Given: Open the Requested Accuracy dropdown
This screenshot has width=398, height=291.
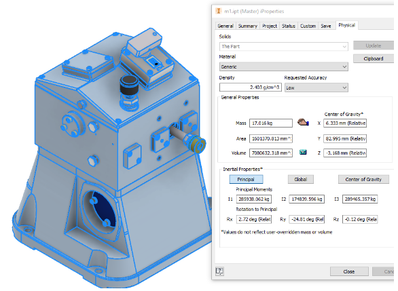Looking at the screenshot, I should (316, 88).
